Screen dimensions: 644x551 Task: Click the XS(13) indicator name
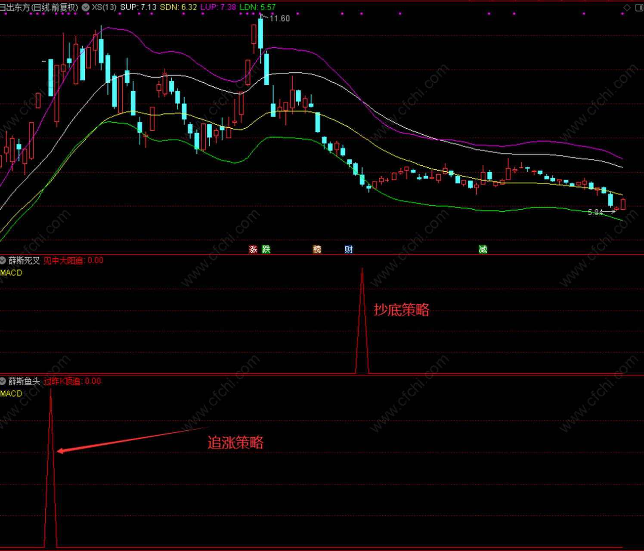104,7
